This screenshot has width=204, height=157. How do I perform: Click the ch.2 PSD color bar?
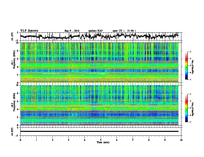pyautogui.click(x=186, y=108)
